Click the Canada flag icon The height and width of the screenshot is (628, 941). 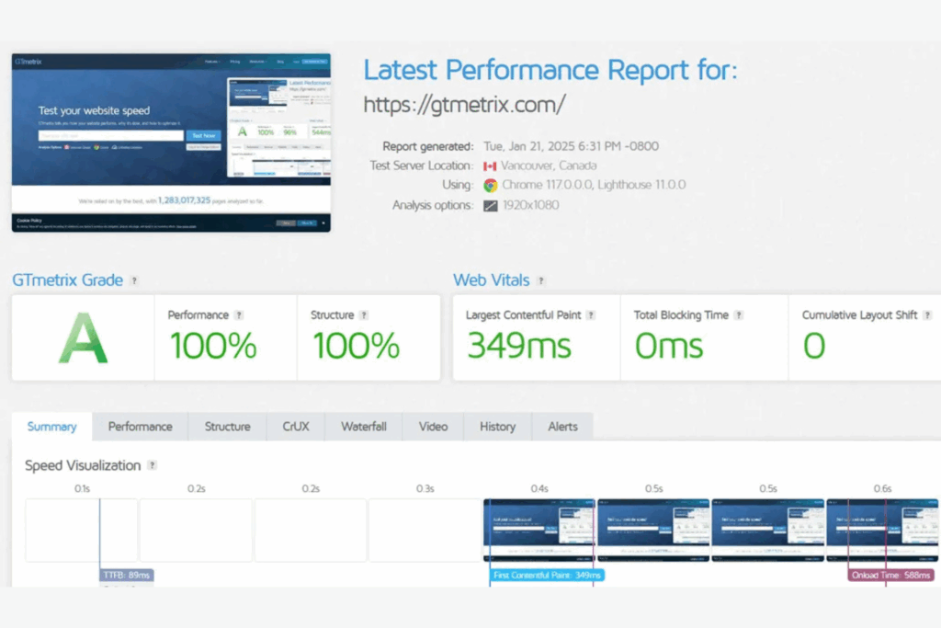(490, 166)
